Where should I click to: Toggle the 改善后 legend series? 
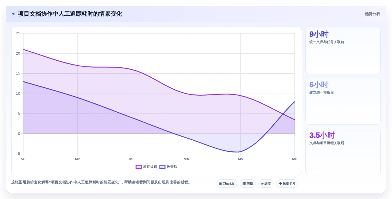tap(168, 167)
